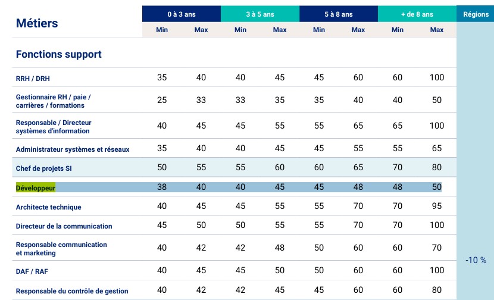Screen dimensions: 494x300
Task: Click the '+ de 8 ans' header
Action: point(417,14)
